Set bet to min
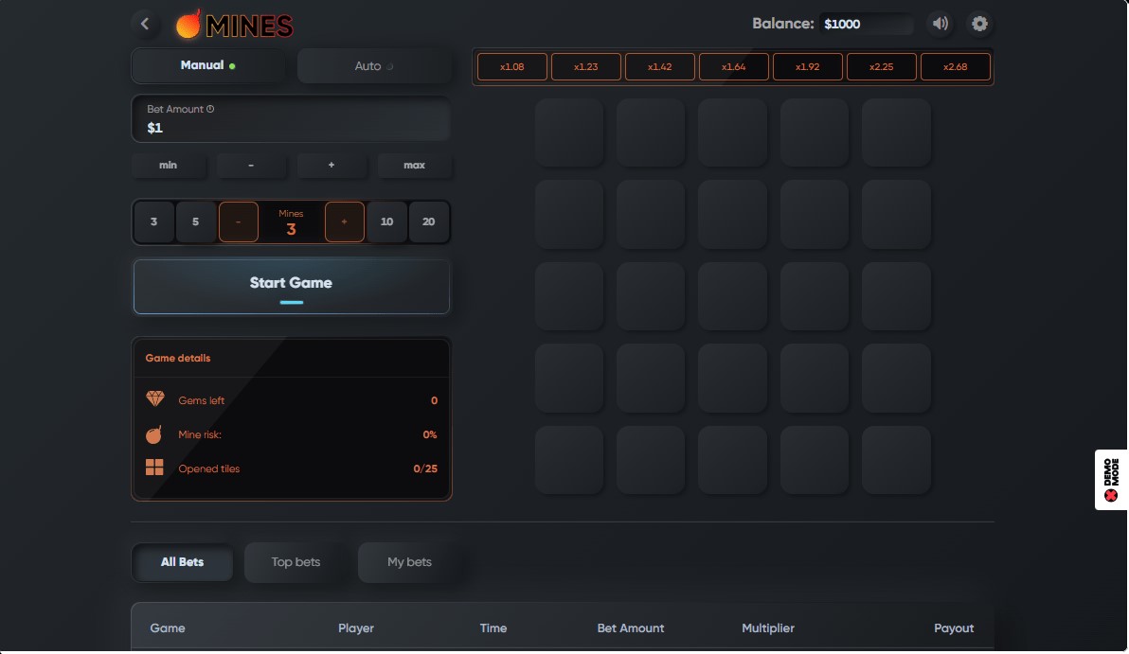This screenshot has height=654, width=1129. pos(168,166)
